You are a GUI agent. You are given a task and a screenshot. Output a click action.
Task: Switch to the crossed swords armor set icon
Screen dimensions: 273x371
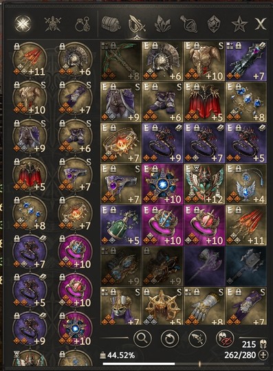coord(53,24)
